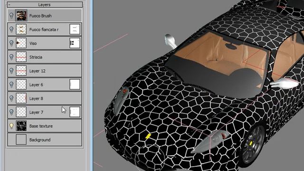
Task: Select the 'Layer 6' name
Action: tap(36, 85)
